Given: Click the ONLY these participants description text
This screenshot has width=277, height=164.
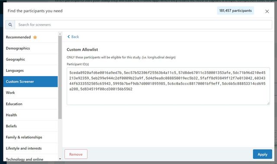Looking at the screenshot, I should click(x=121, y=58).
